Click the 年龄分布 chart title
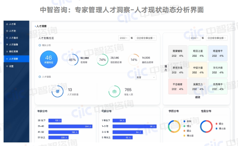Image resolution: width=238 pixels, height=146 pixels. 42,111
